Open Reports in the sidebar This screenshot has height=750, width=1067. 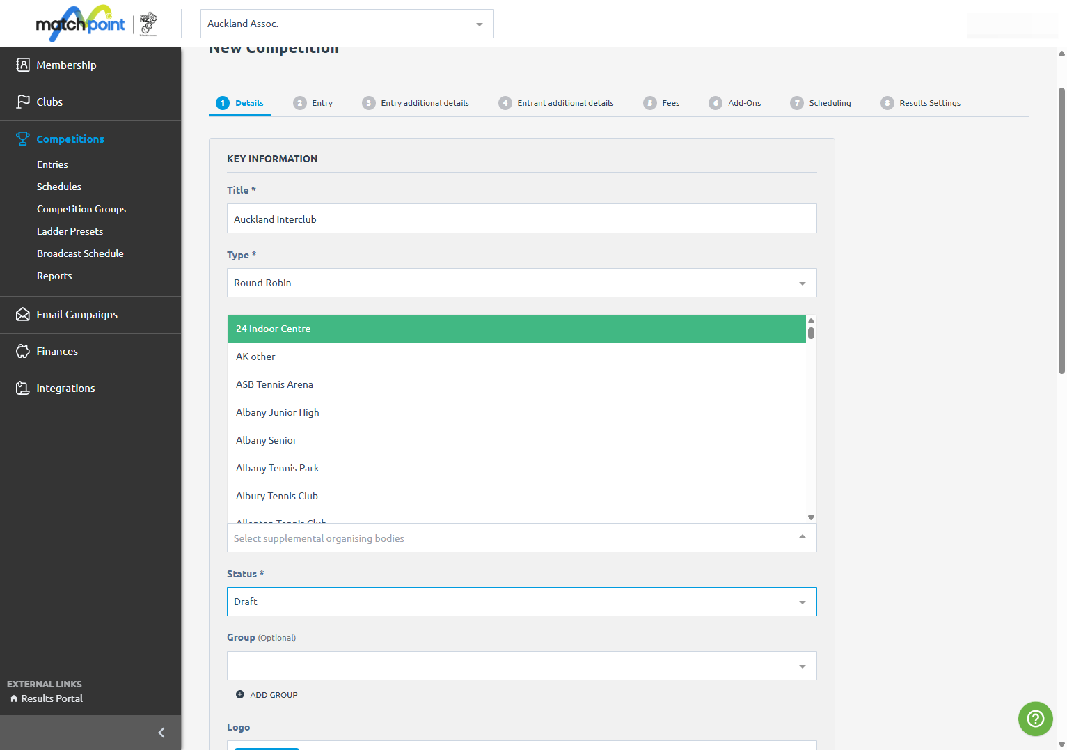[54, 276]
